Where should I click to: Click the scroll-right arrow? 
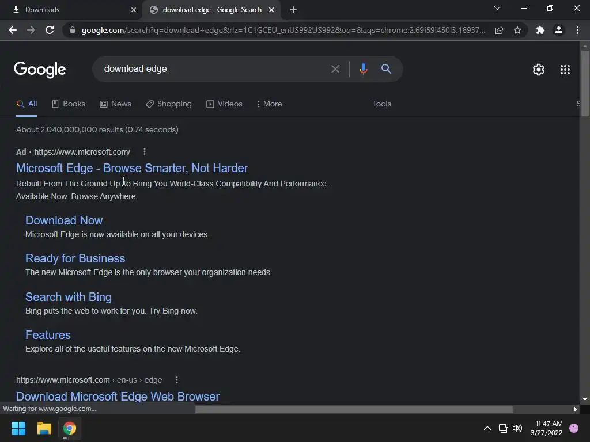click(576, 409)
